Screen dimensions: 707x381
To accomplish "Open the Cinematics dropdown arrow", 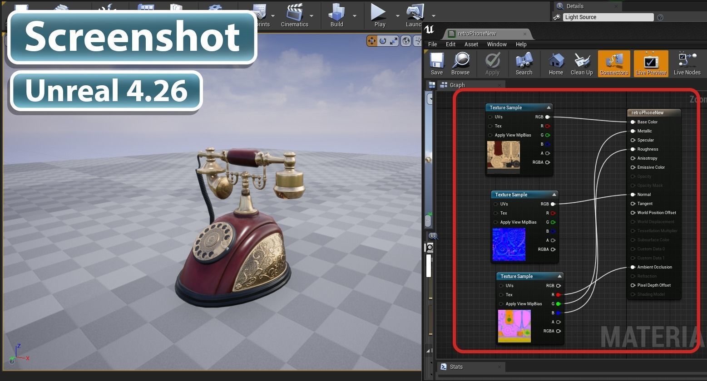I will tap(311, 16).
